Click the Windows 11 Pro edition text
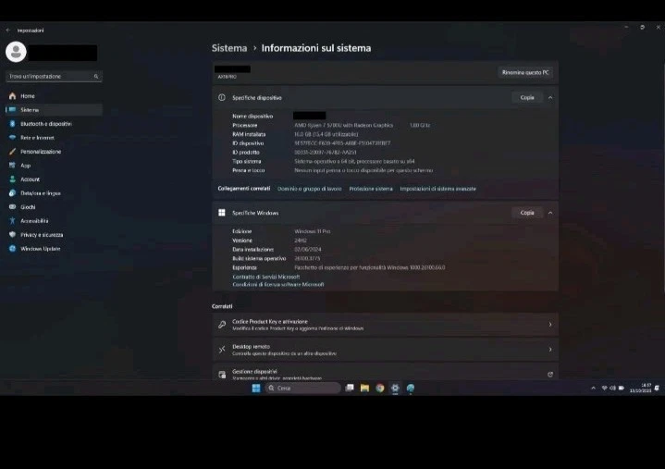This screenshot has width=665, height=469. 313,231
